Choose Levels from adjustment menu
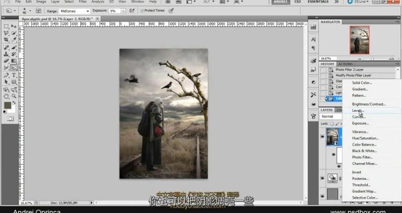The image size is (402, 213). pos(358,111)
